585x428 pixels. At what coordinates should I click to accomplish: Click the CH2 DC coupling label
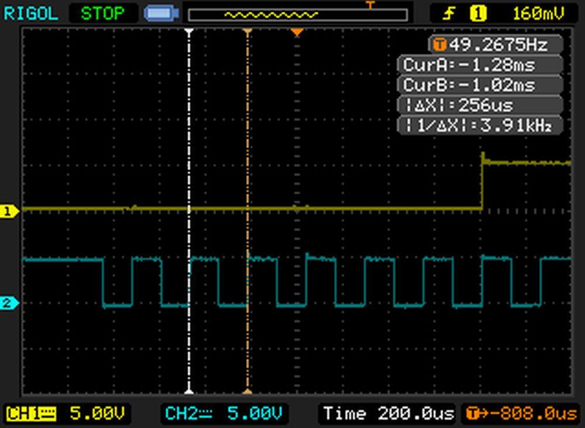188,414
